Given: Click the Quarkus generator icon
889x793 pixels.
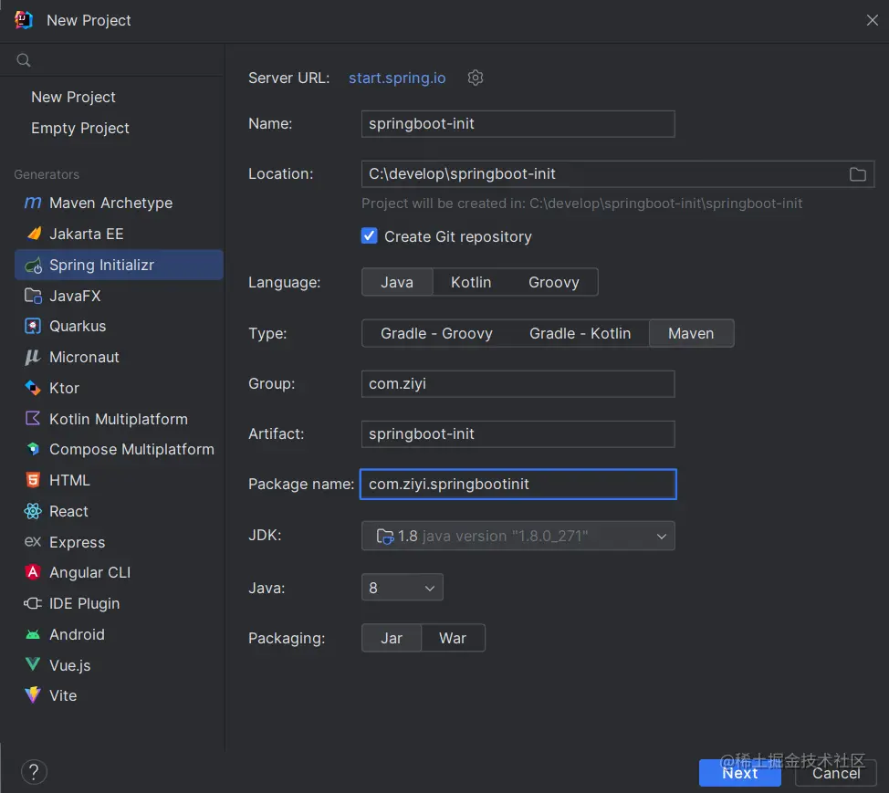Looking at the screenshot, I should [x=33, y=326].
